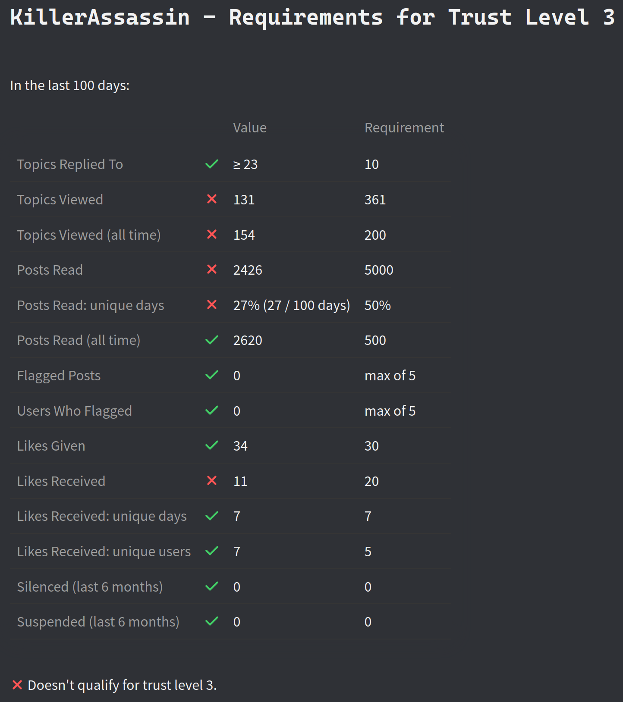Viewport: 623px width, 702px height.
Task: Click the green checkmark next to Flagged Posts
Action: coord(212,375)
